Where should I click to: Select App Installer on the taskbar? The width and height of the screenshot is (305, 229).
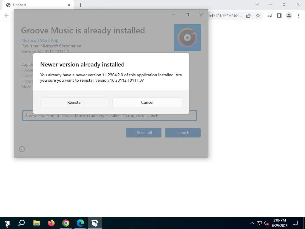point(95,223)
